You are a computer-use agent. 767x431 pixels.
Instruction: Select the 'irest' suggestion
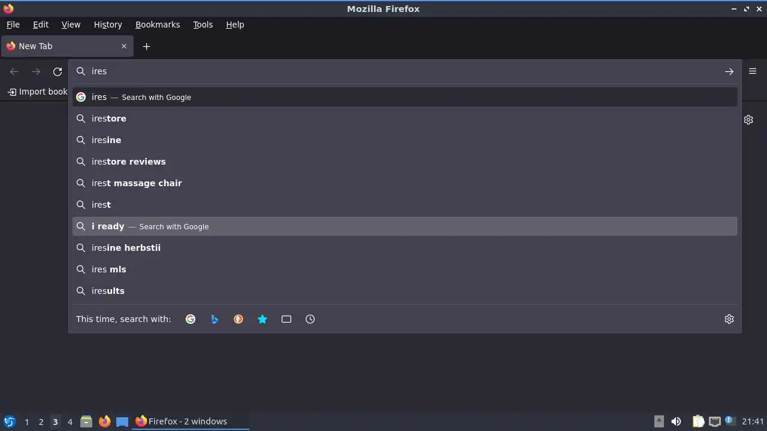(x=405, y=205)
